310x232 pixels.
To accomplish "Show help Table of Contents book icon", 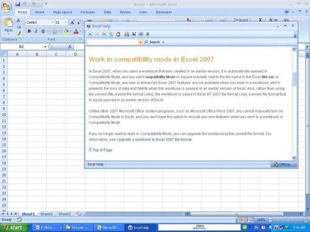I will [x=141, y=34].
